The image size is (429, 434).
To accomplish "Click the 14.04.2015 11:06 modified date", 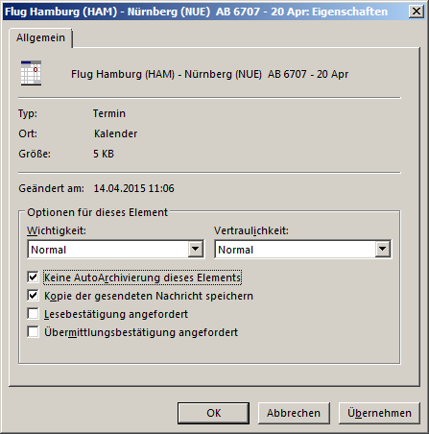I will coord(133,188).
